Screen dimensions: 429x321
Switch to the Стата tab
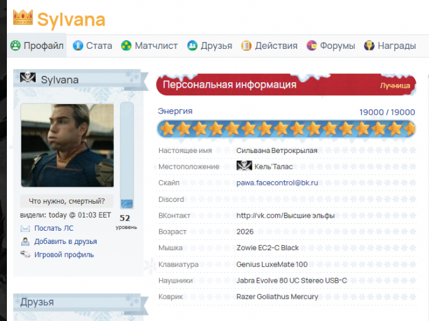93,46
